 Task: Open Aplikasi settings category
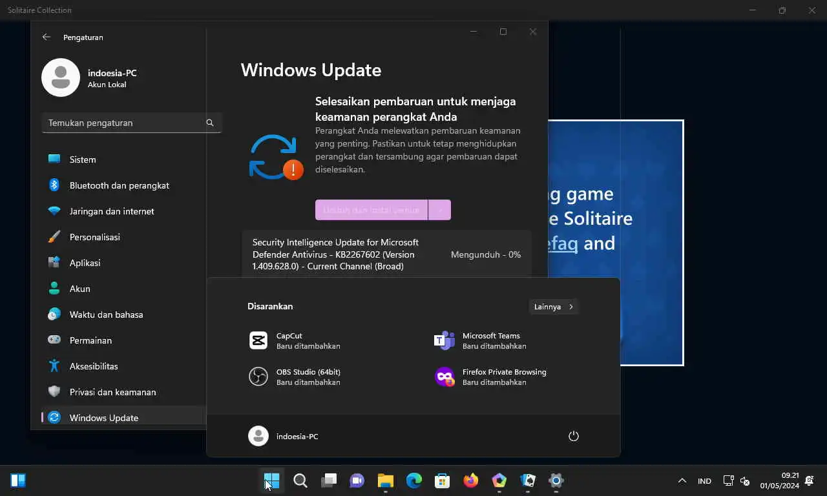click(x=123, y=263)
